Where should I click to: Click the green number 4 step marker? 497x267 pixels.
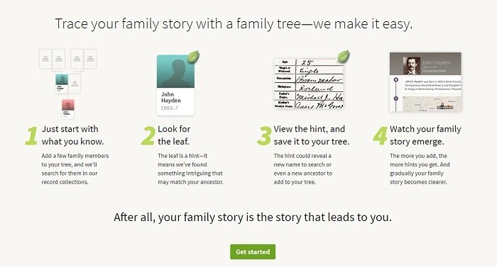(381, 136)
